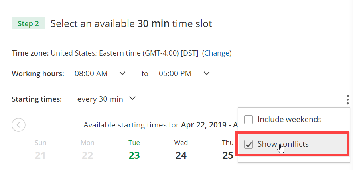Click the previous week arrow icon
Viewport: 353px width, 170px height.
[x=19, y=125]
